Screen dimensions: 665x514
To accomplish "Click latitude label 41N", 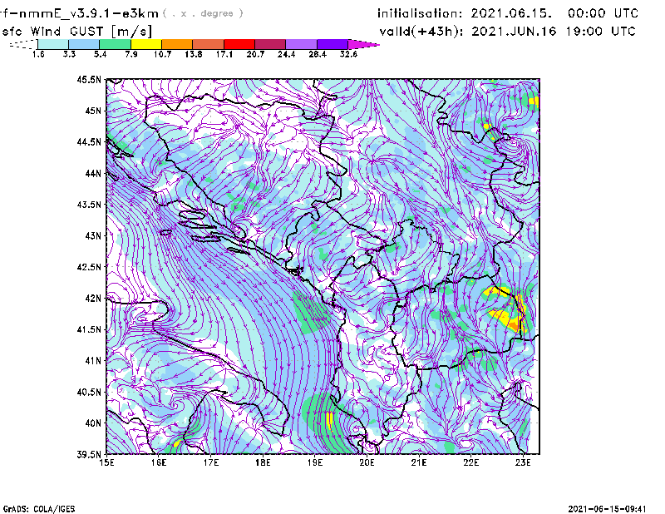I will coord(93,361).
